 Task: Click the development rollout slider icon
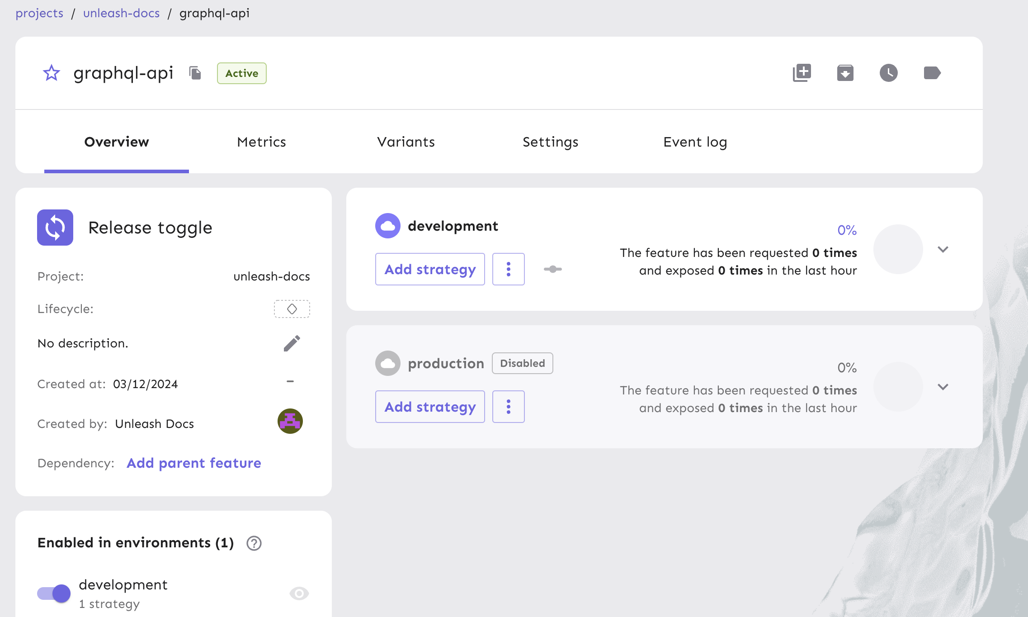click(x=552, y=269)
